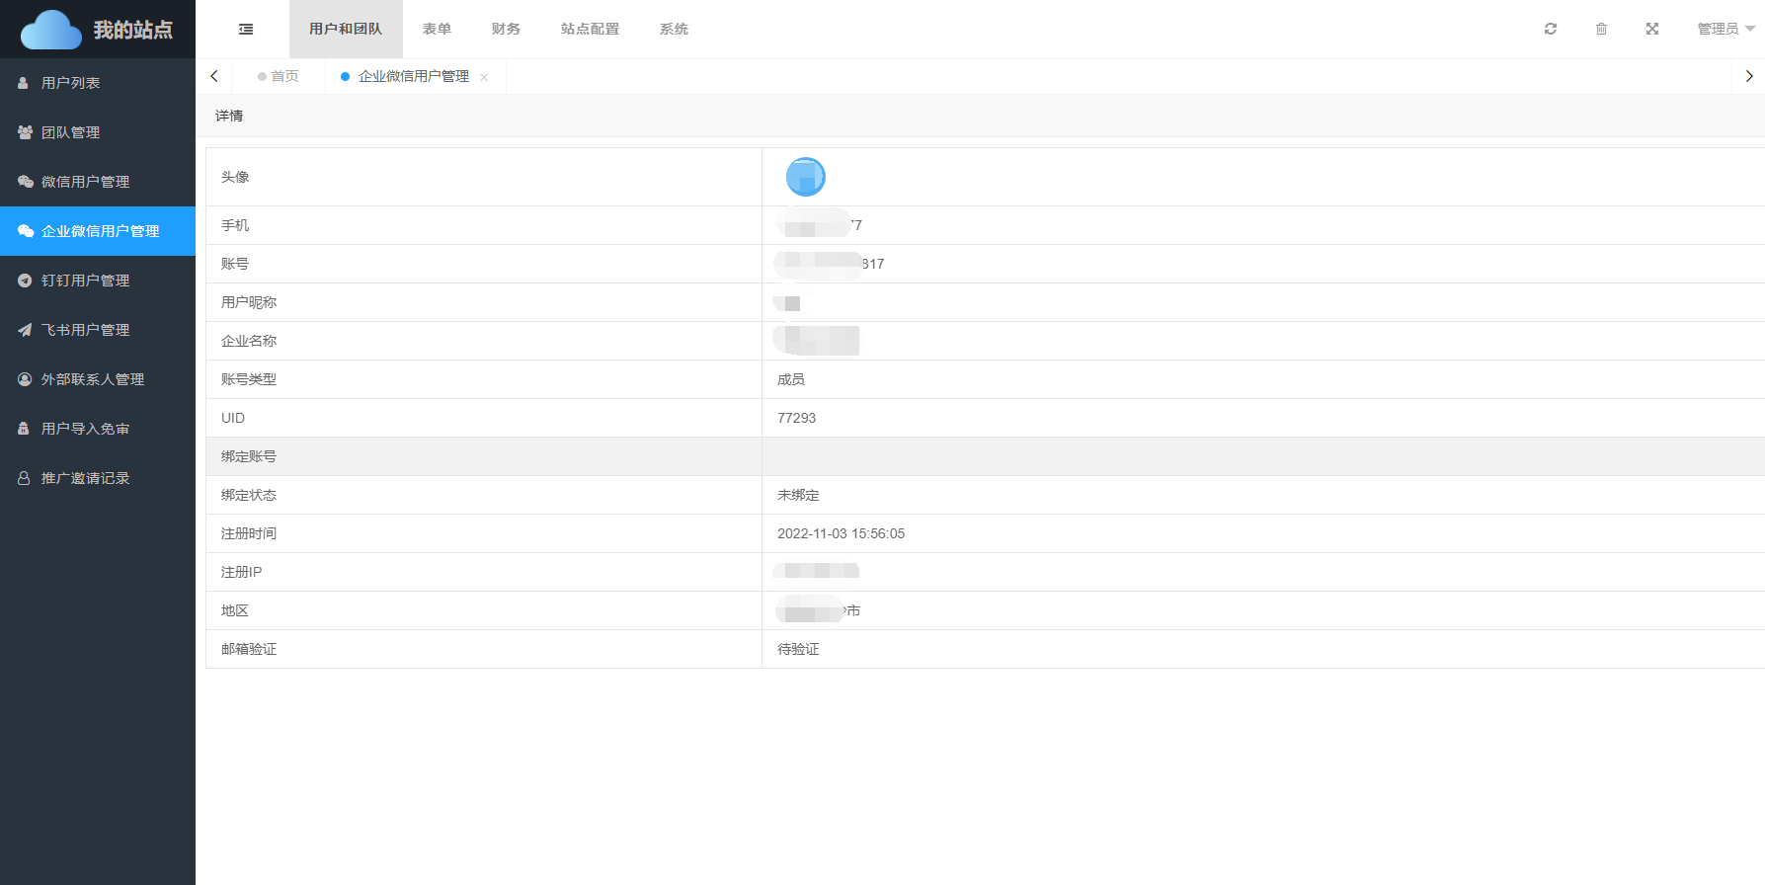The height and width of the screenshot is (885, 1765).
Task: Click the sidebar collapse menu icon
Action: click(246, 30)
